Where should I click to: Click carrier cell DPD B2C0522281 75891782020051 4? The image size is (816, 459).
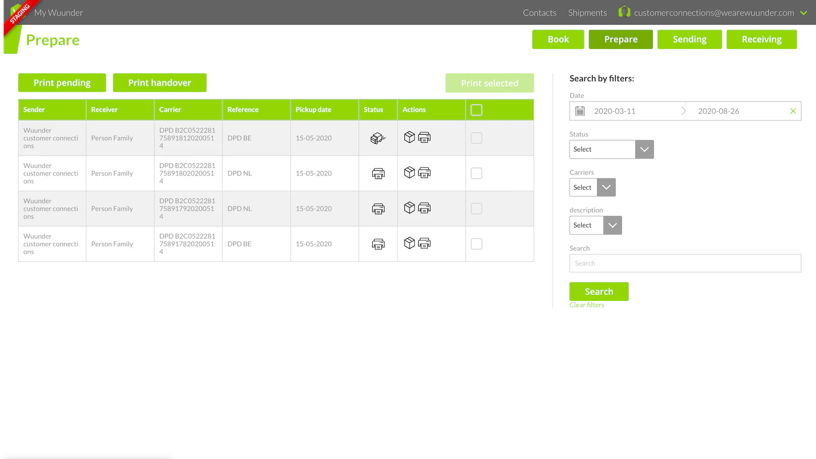[x=187, y=244]
